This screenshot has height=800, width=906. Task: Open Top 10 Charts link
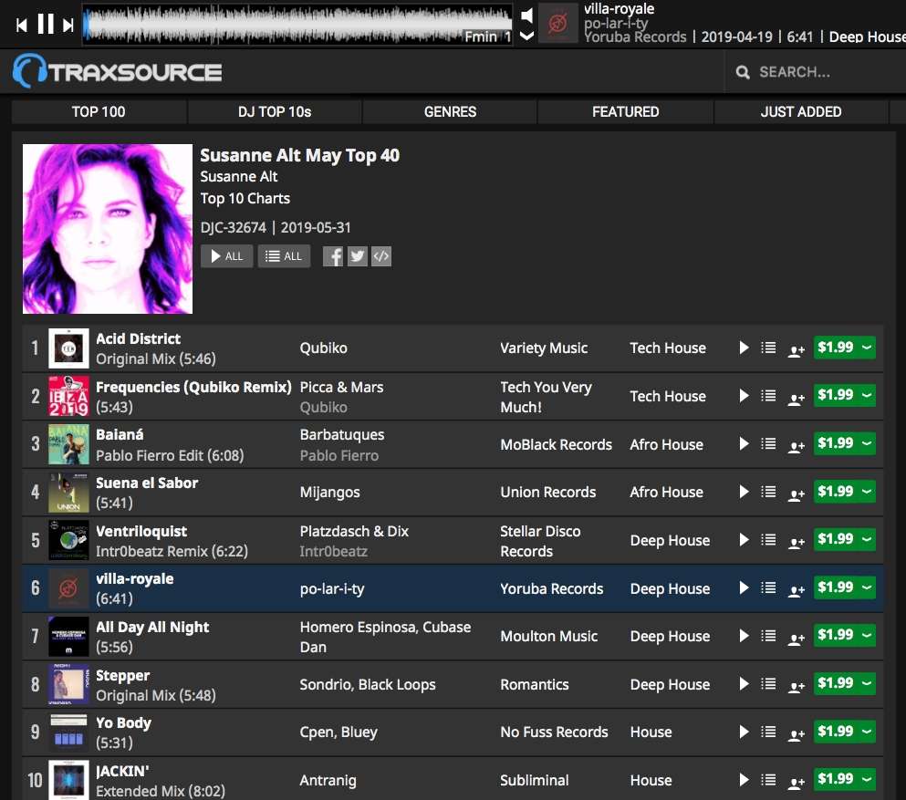[x=245, y=198]
